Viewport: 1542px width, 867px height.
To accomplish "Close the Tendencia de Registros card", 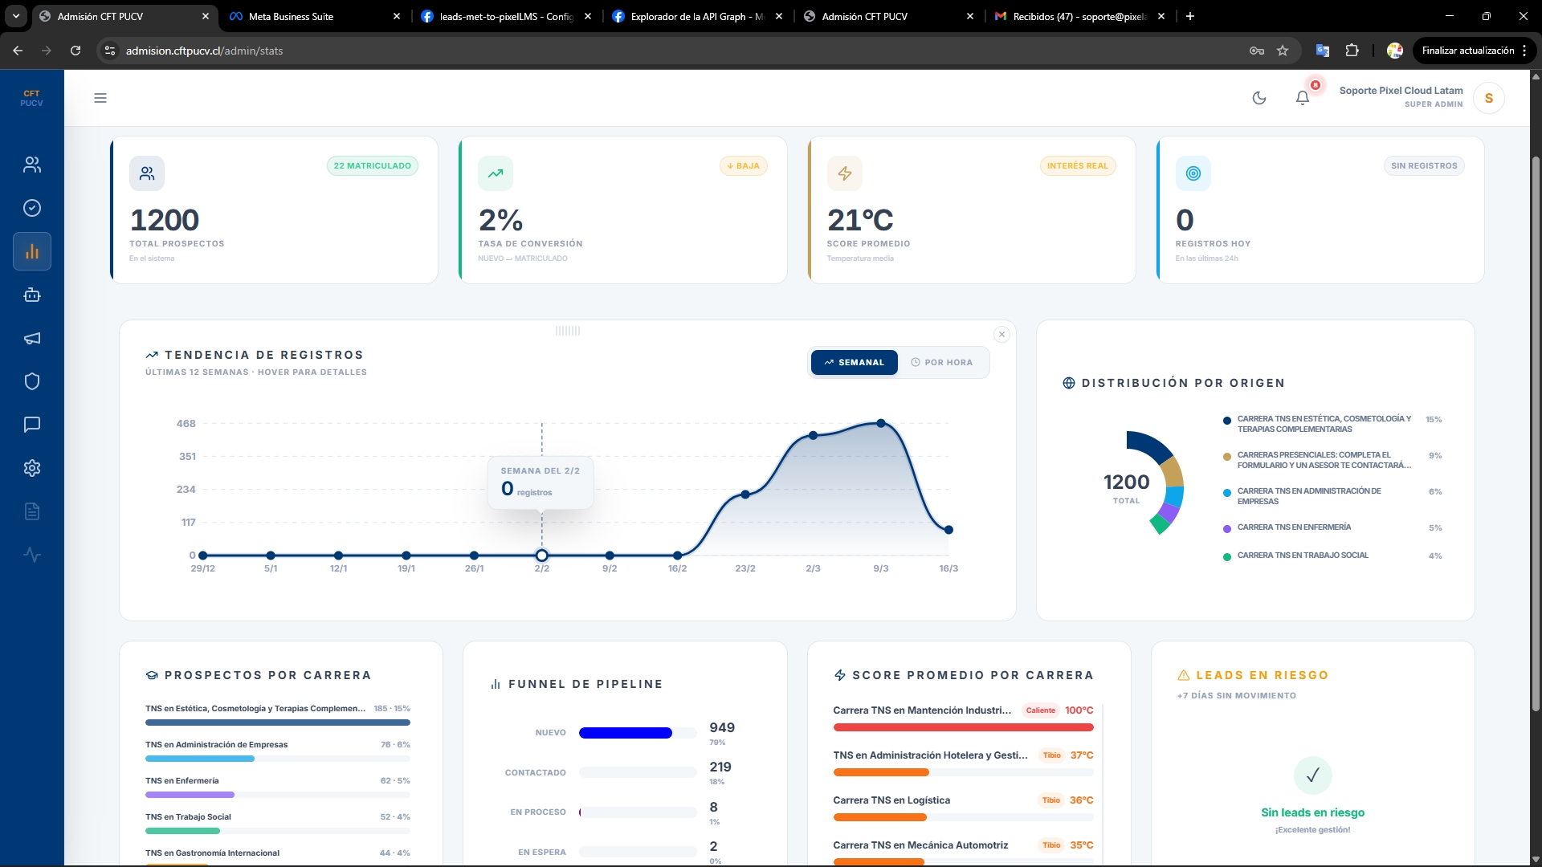I will 1001,335.
